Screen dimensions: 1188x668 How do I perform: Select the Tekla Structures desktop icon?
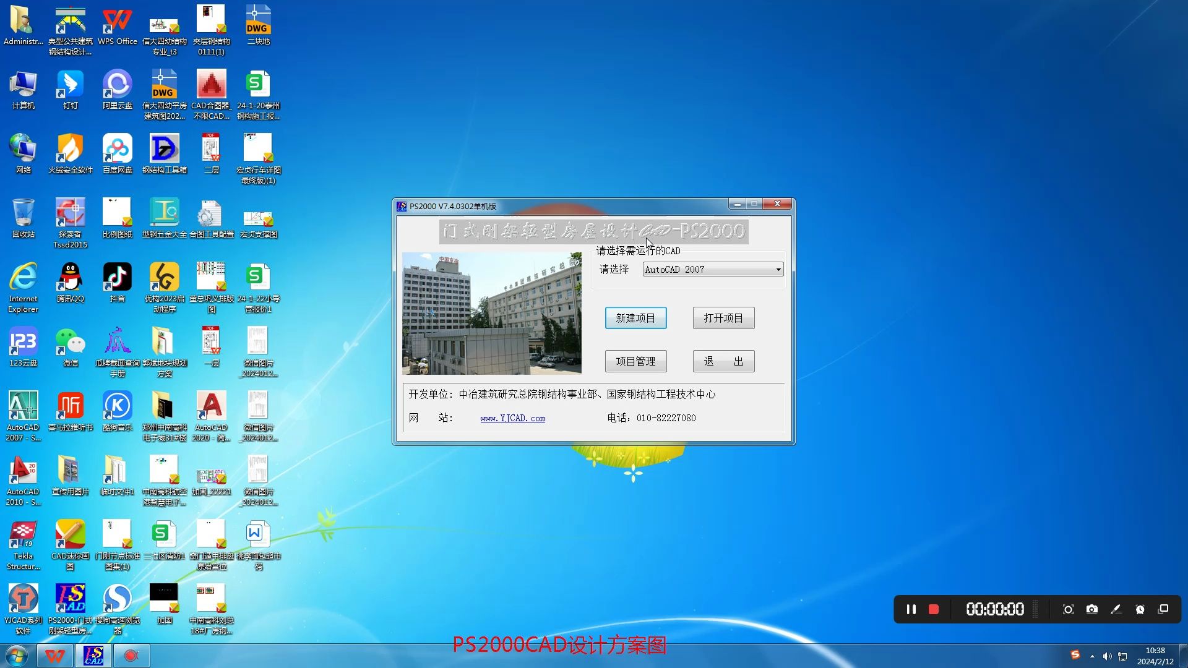pyautogui.click(x=24, y=546)
